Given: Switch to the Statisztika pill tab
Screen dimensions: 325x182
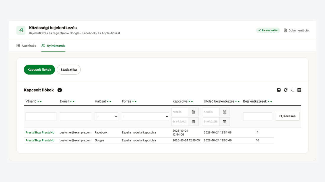Looking at the screenshot, I should click(69, 70).
